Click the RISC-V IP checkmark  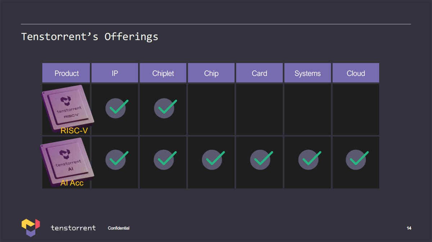(116, 108)
